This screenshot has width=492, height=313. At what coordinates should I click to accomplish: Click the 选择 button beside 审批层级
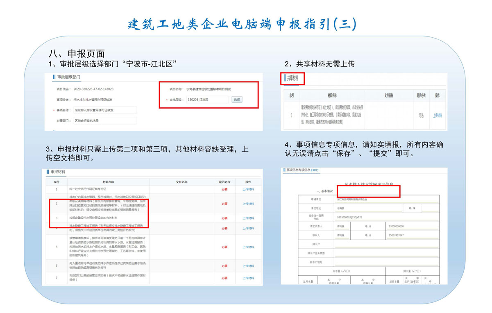click(x=237, y=100)
